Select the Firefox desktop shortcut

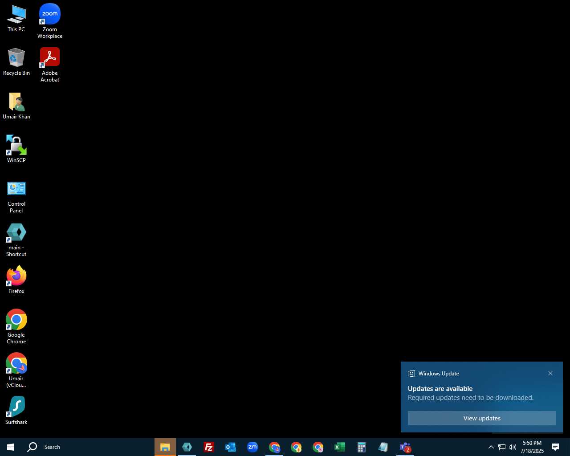click(x=16, y=280)
